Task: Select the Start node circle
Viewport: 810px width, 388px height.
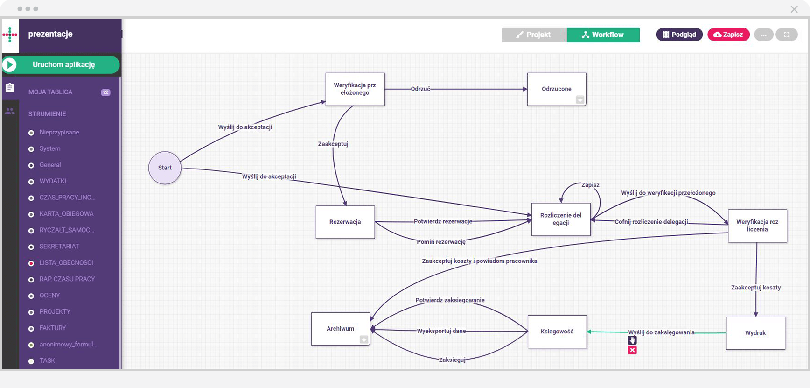Action: pos(165,168)
